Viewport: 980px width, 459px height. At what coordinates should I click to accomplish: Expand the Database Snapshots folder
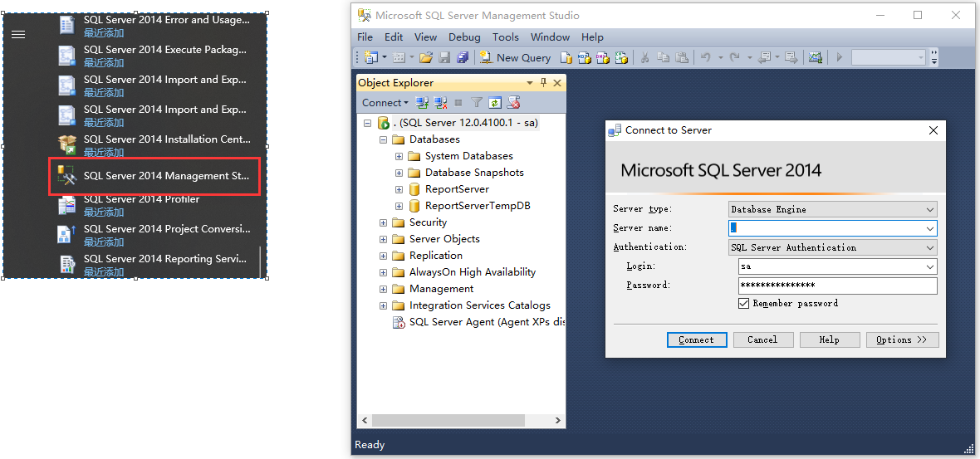tap(399, 173)
